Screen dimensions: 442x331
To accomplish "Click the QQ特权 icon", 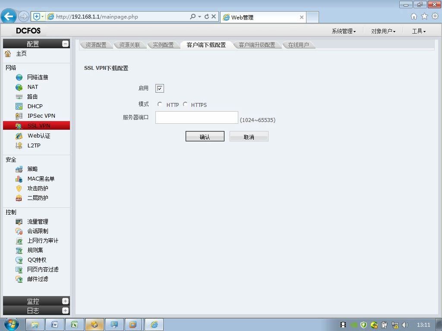I will click(19, 260).
